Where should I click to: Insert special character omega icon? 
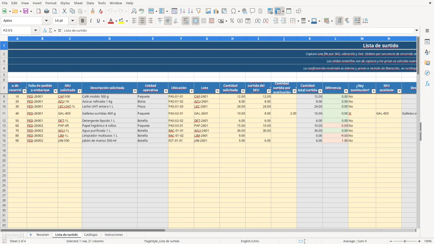233,11
